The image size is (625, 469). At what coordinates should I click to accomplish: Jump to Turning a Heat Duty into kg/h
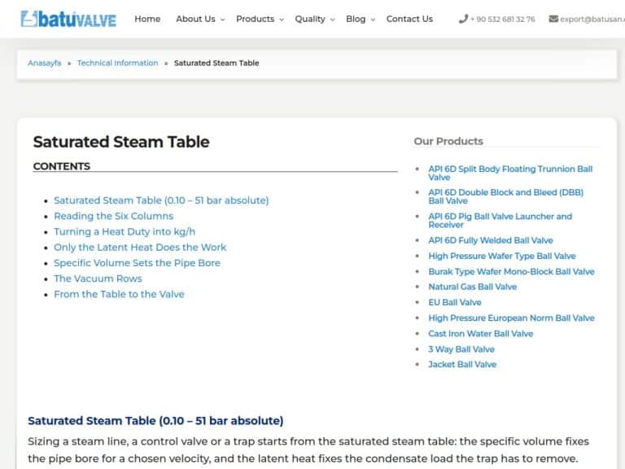pyautogui.click(x=125, y=231)
